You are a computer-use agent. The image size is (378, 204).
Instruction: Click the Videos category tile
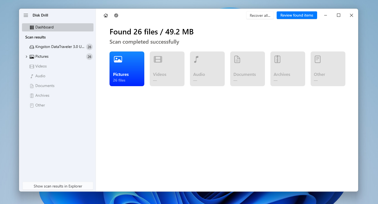pyautogui.click(x=167, y=69)
